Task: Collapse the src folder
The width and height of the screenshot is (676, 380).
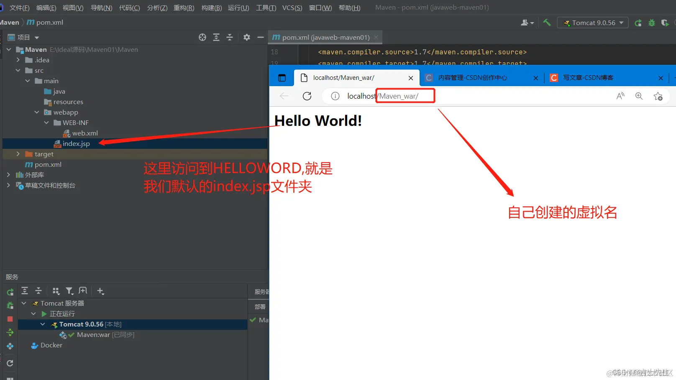Action: pyautogui.click(x=18, y=70)
